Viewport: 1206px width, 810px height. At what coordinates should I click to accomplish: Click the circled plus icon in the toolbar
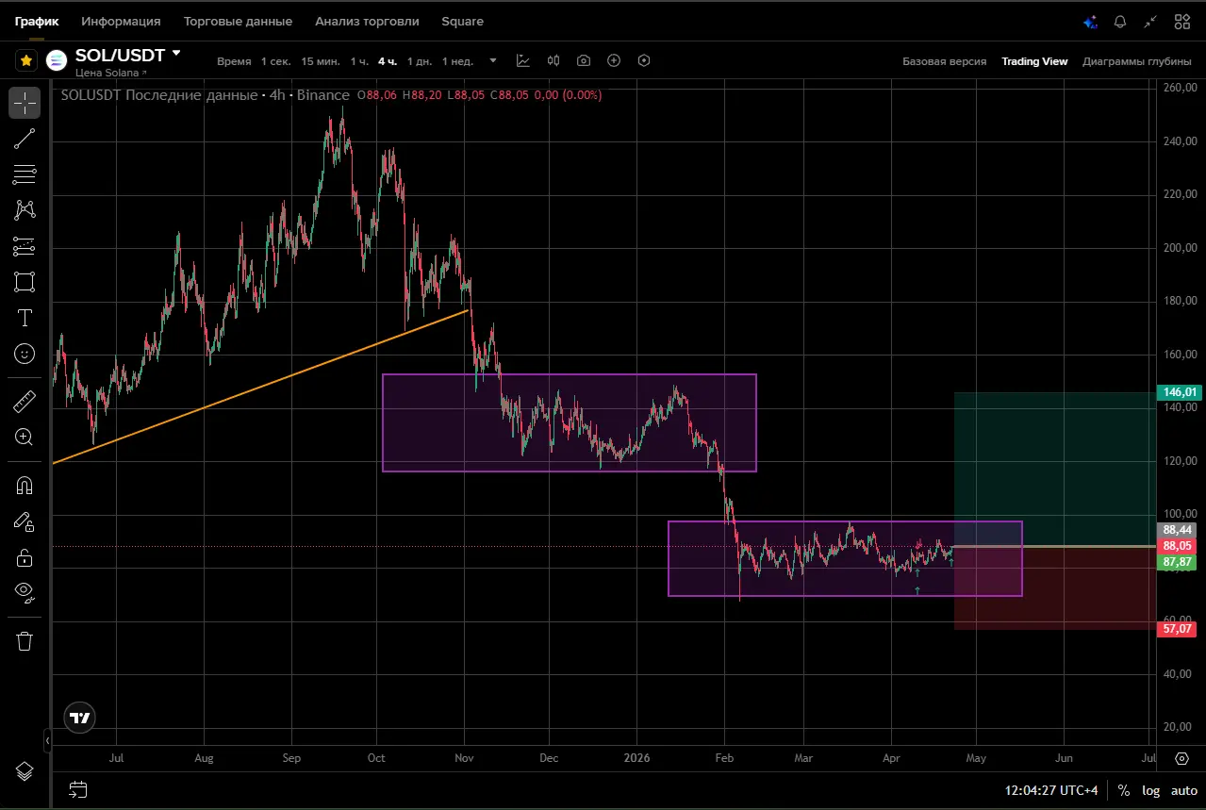[614, 60]
